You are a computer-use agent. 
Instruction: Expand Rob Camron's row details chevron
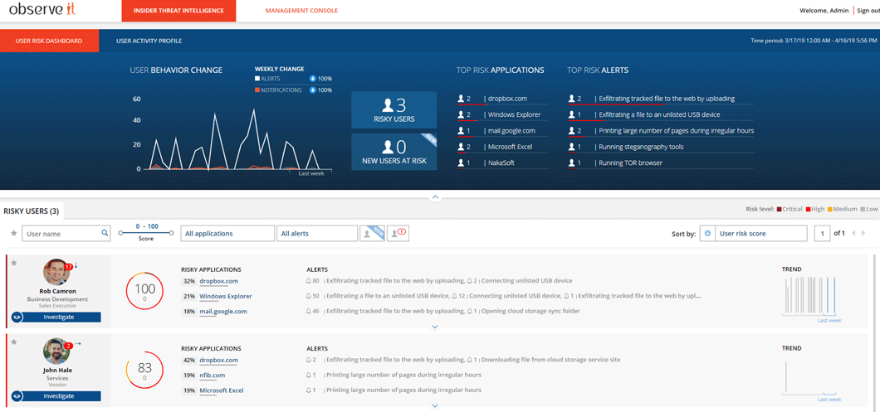click(435, 327)
